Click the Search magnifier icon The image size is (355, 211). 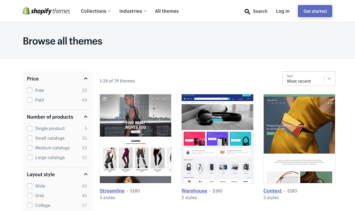pyautogui.click(x=247, y=12)
